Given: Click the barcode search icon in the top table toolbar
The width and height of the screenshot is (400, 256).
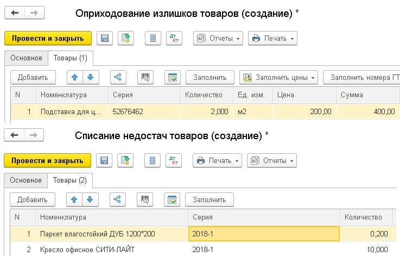Looking at the screenshot, I should point(145,77).
